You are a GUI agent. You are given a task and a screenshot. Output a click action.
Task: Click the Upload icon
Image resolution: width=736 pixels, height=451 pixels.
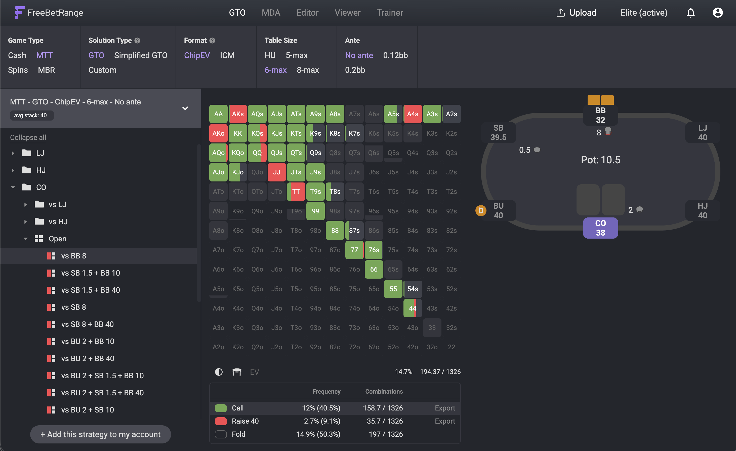[561, 13]
